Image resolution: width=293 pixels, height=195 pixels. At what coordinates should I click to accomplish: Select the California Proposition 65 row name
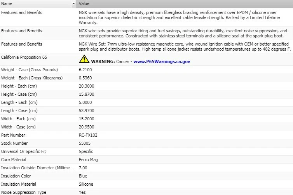click(x=24, y=57)
